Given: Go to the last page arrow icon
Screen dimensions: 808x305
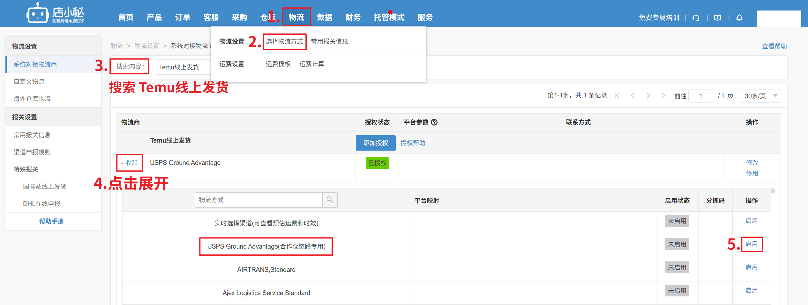Looking at the screenshot, I should (x=664, y=96).
